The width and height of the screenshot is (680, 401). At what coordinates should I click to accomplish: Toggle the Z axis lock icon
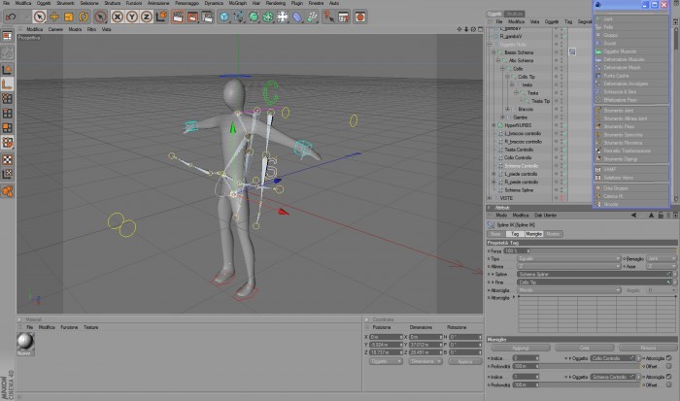[x=147, y=17]
